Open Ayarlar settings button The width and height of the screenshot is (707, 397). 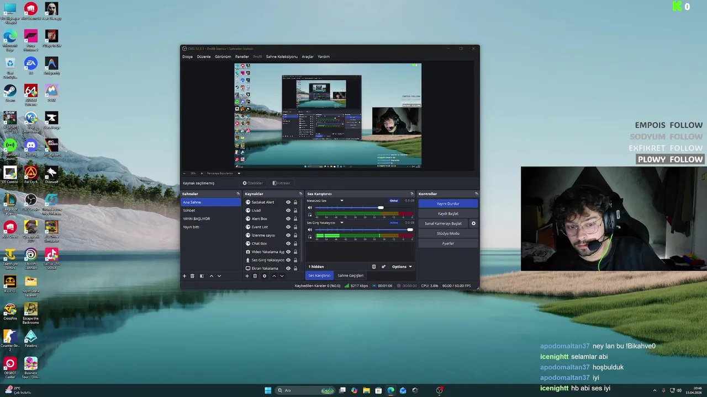tap(448, 243)
